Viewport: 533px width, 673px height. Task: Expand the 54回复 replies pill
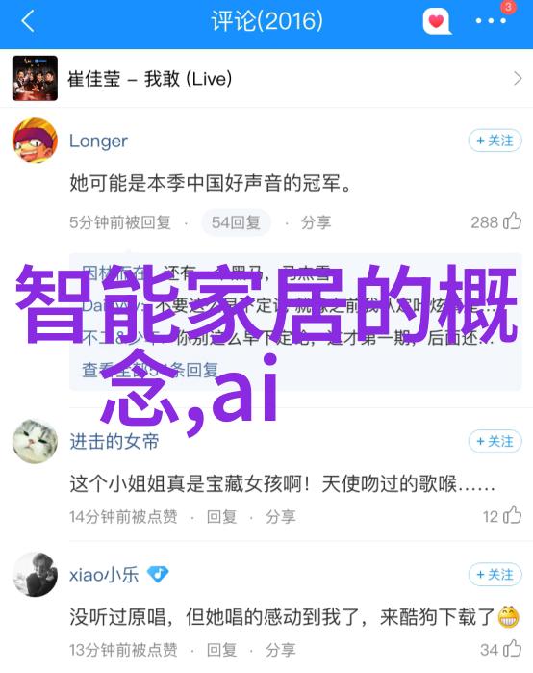coord(236,222)
